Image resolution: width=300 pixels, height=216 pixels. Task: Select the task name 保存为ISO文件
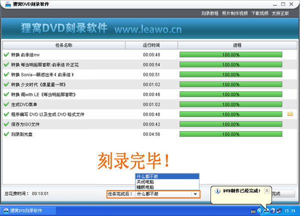click(x=25, y=124)
